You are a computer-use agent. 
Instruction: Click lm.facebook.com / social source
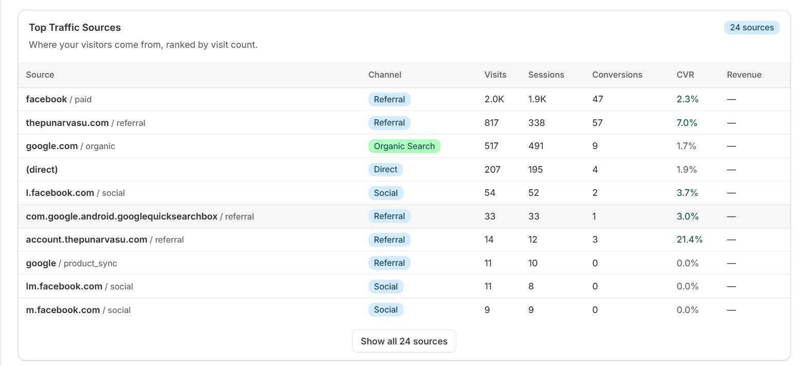[x=79, y=287]
